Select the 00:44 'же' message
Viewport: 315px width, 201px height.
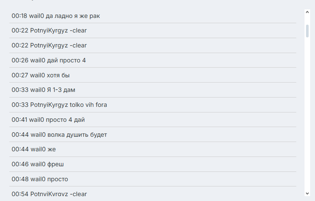pos(51,149)
